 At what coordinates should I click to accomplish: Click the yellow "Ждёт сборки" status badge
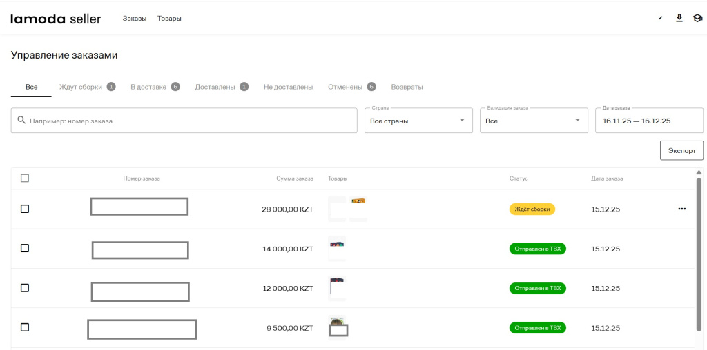[532, 209]
